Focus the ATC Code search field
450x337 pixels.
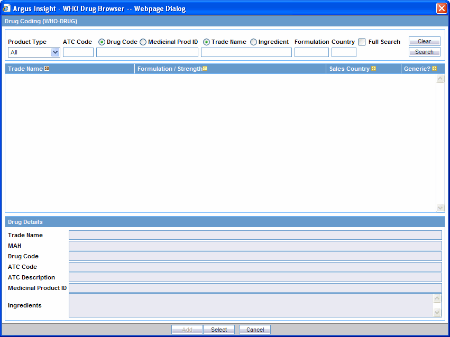coord(78,52)
